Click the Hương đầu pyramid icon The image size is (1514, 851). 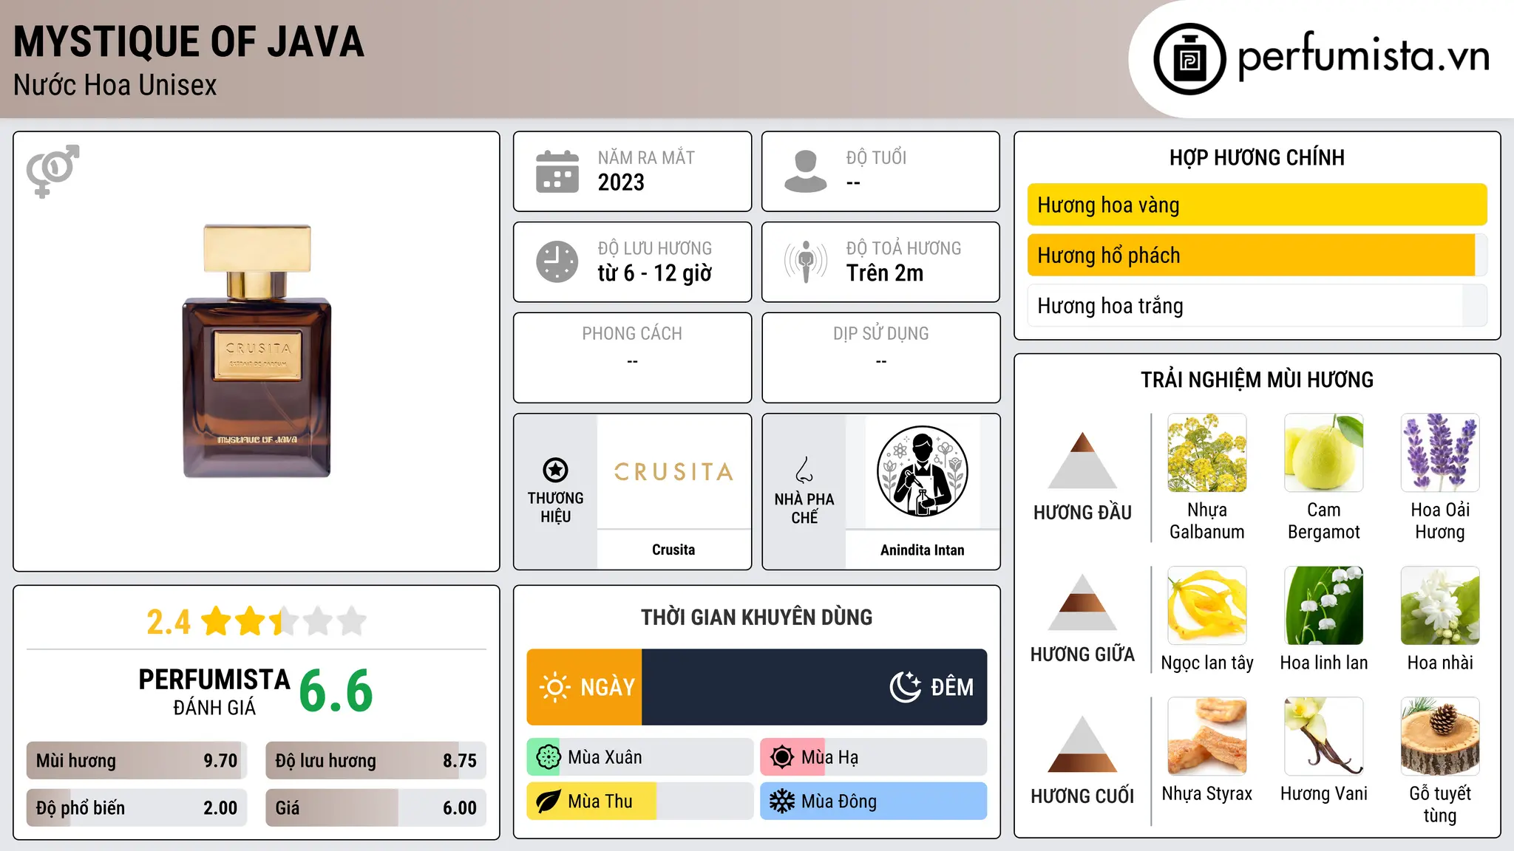(x=1082, y=459)
